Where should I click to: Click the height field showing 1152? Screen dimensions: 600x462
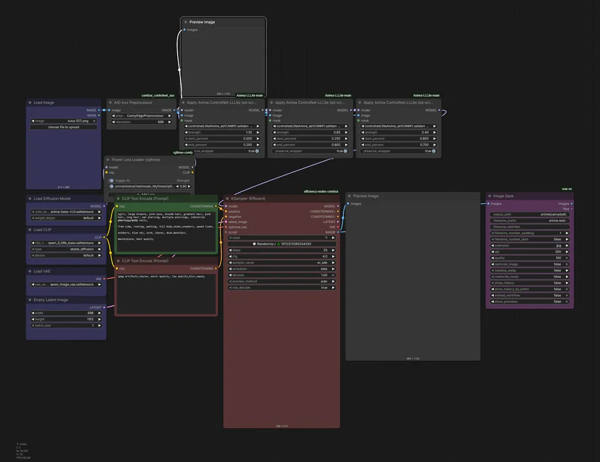pyautogui.click(x=66, y=319)
